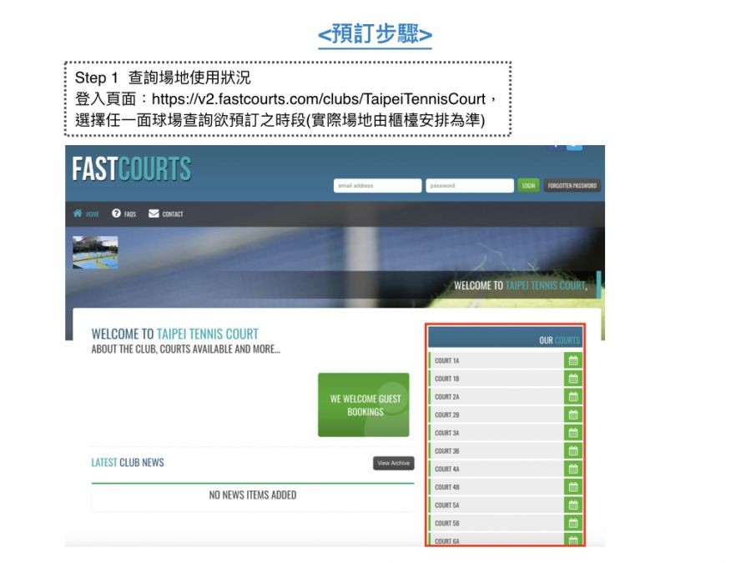Open the calendar icon for Court 1B
Viewport: 751px width, 563px height.
(x=572, y=379)
